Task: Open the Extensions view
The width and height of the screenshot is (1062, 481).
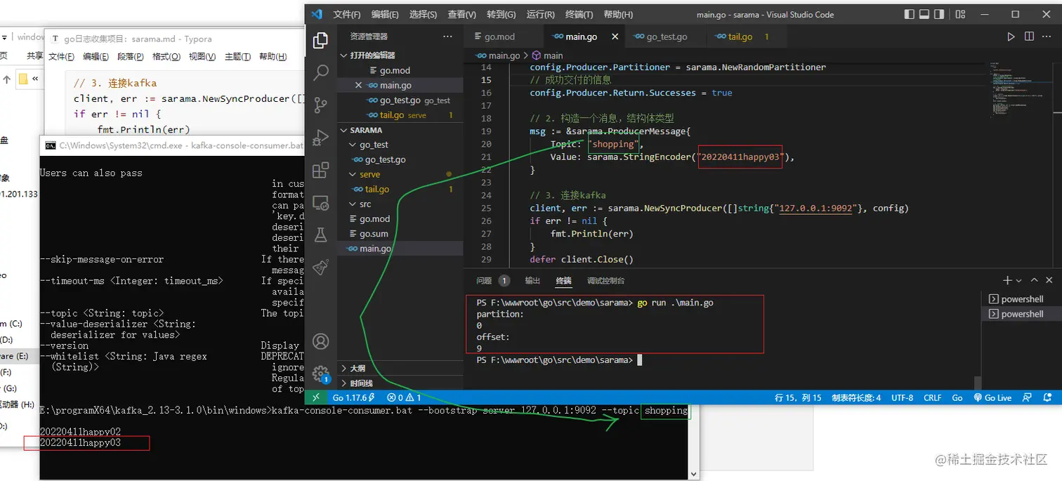Action: coord(320,169)
